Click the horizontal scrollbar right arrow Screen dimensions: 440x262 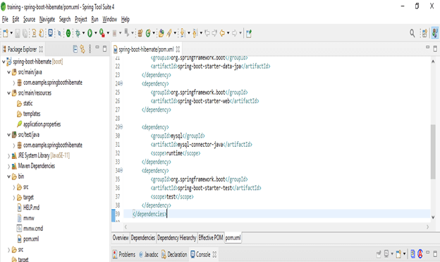pyautogui.click(x=427, y=227)
